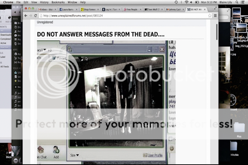Reload the page with the refresh icon

coord(35,15)
